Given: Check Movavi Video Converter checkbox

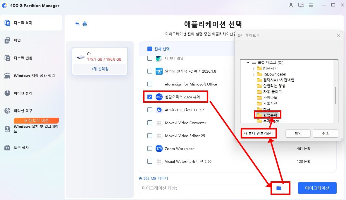Looking at the screenshot, I should pyautogui.click(x=150, y=123).
